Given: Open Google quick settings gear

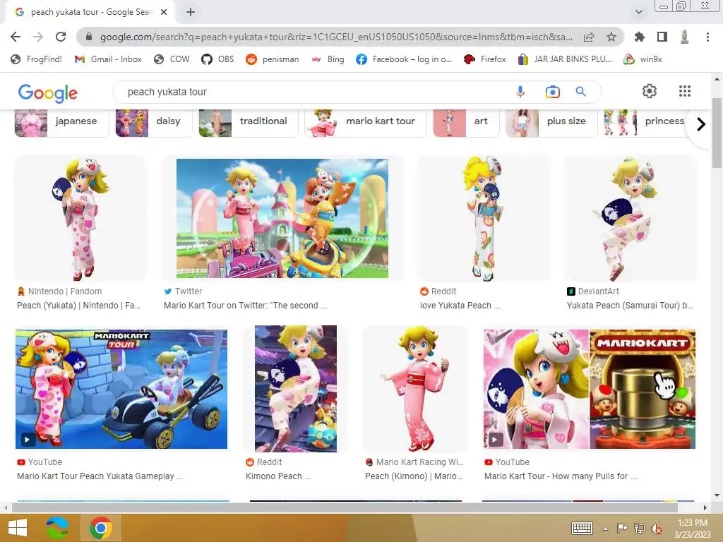Looking at the screenshot, I should pos(650,91).
